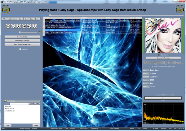The width and height of the screenshot is (186, 131).
Task: Click the spectrum analyzer display
Action: click(x=163, y=113)
